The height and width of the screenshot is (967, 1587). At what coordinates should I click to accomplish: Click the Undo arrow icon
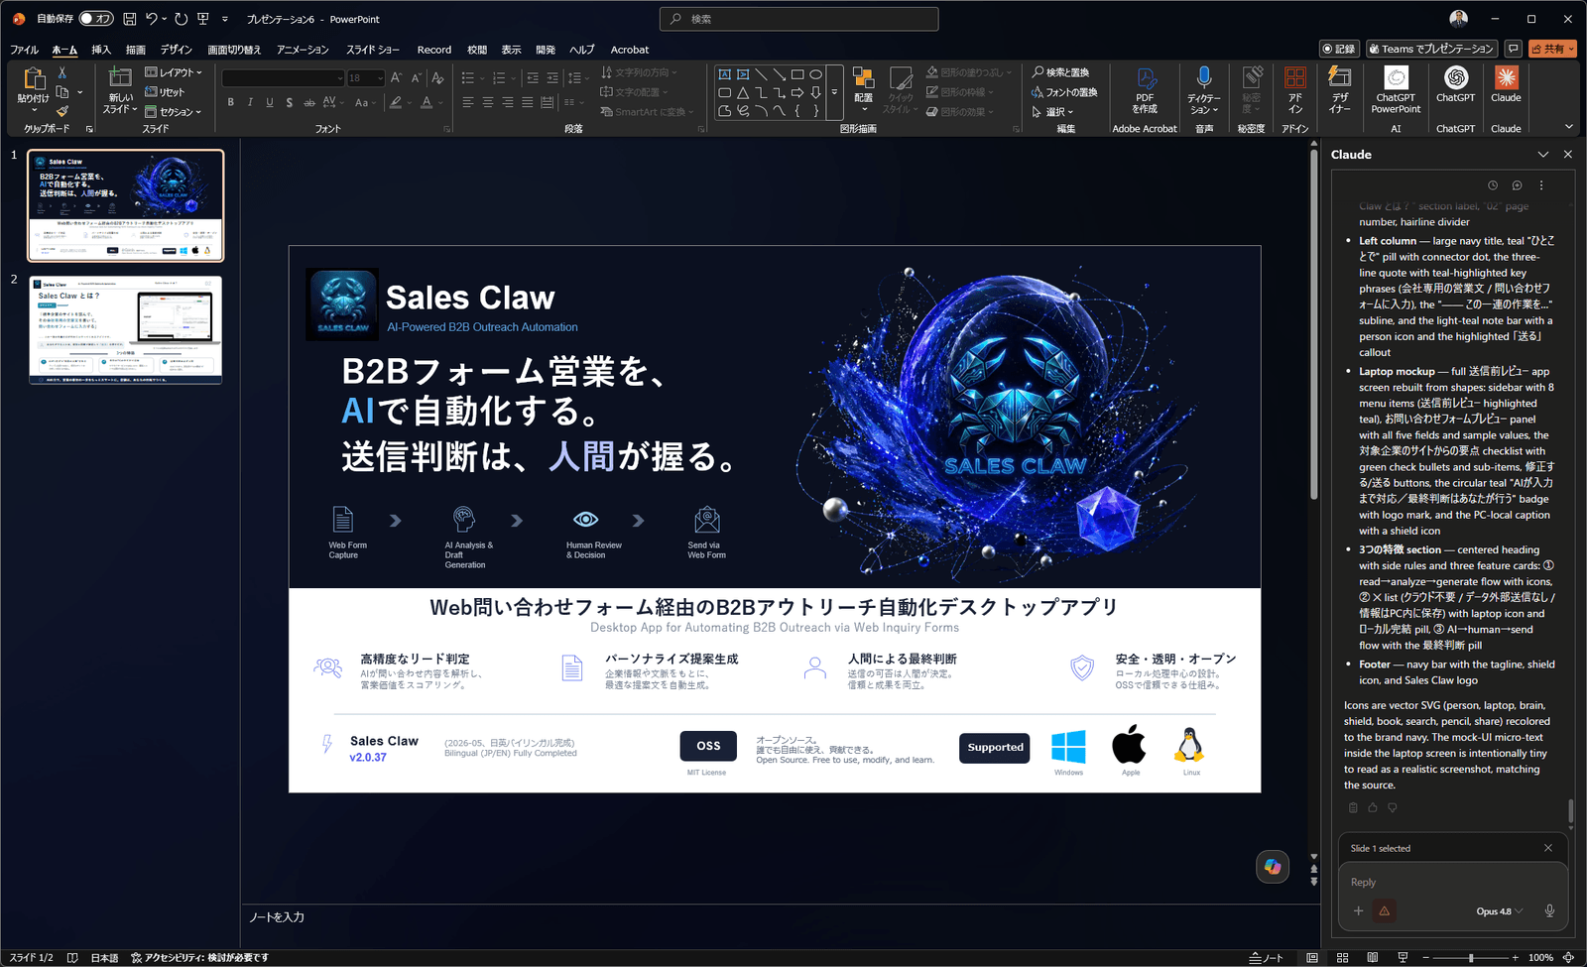pos(152,19)
